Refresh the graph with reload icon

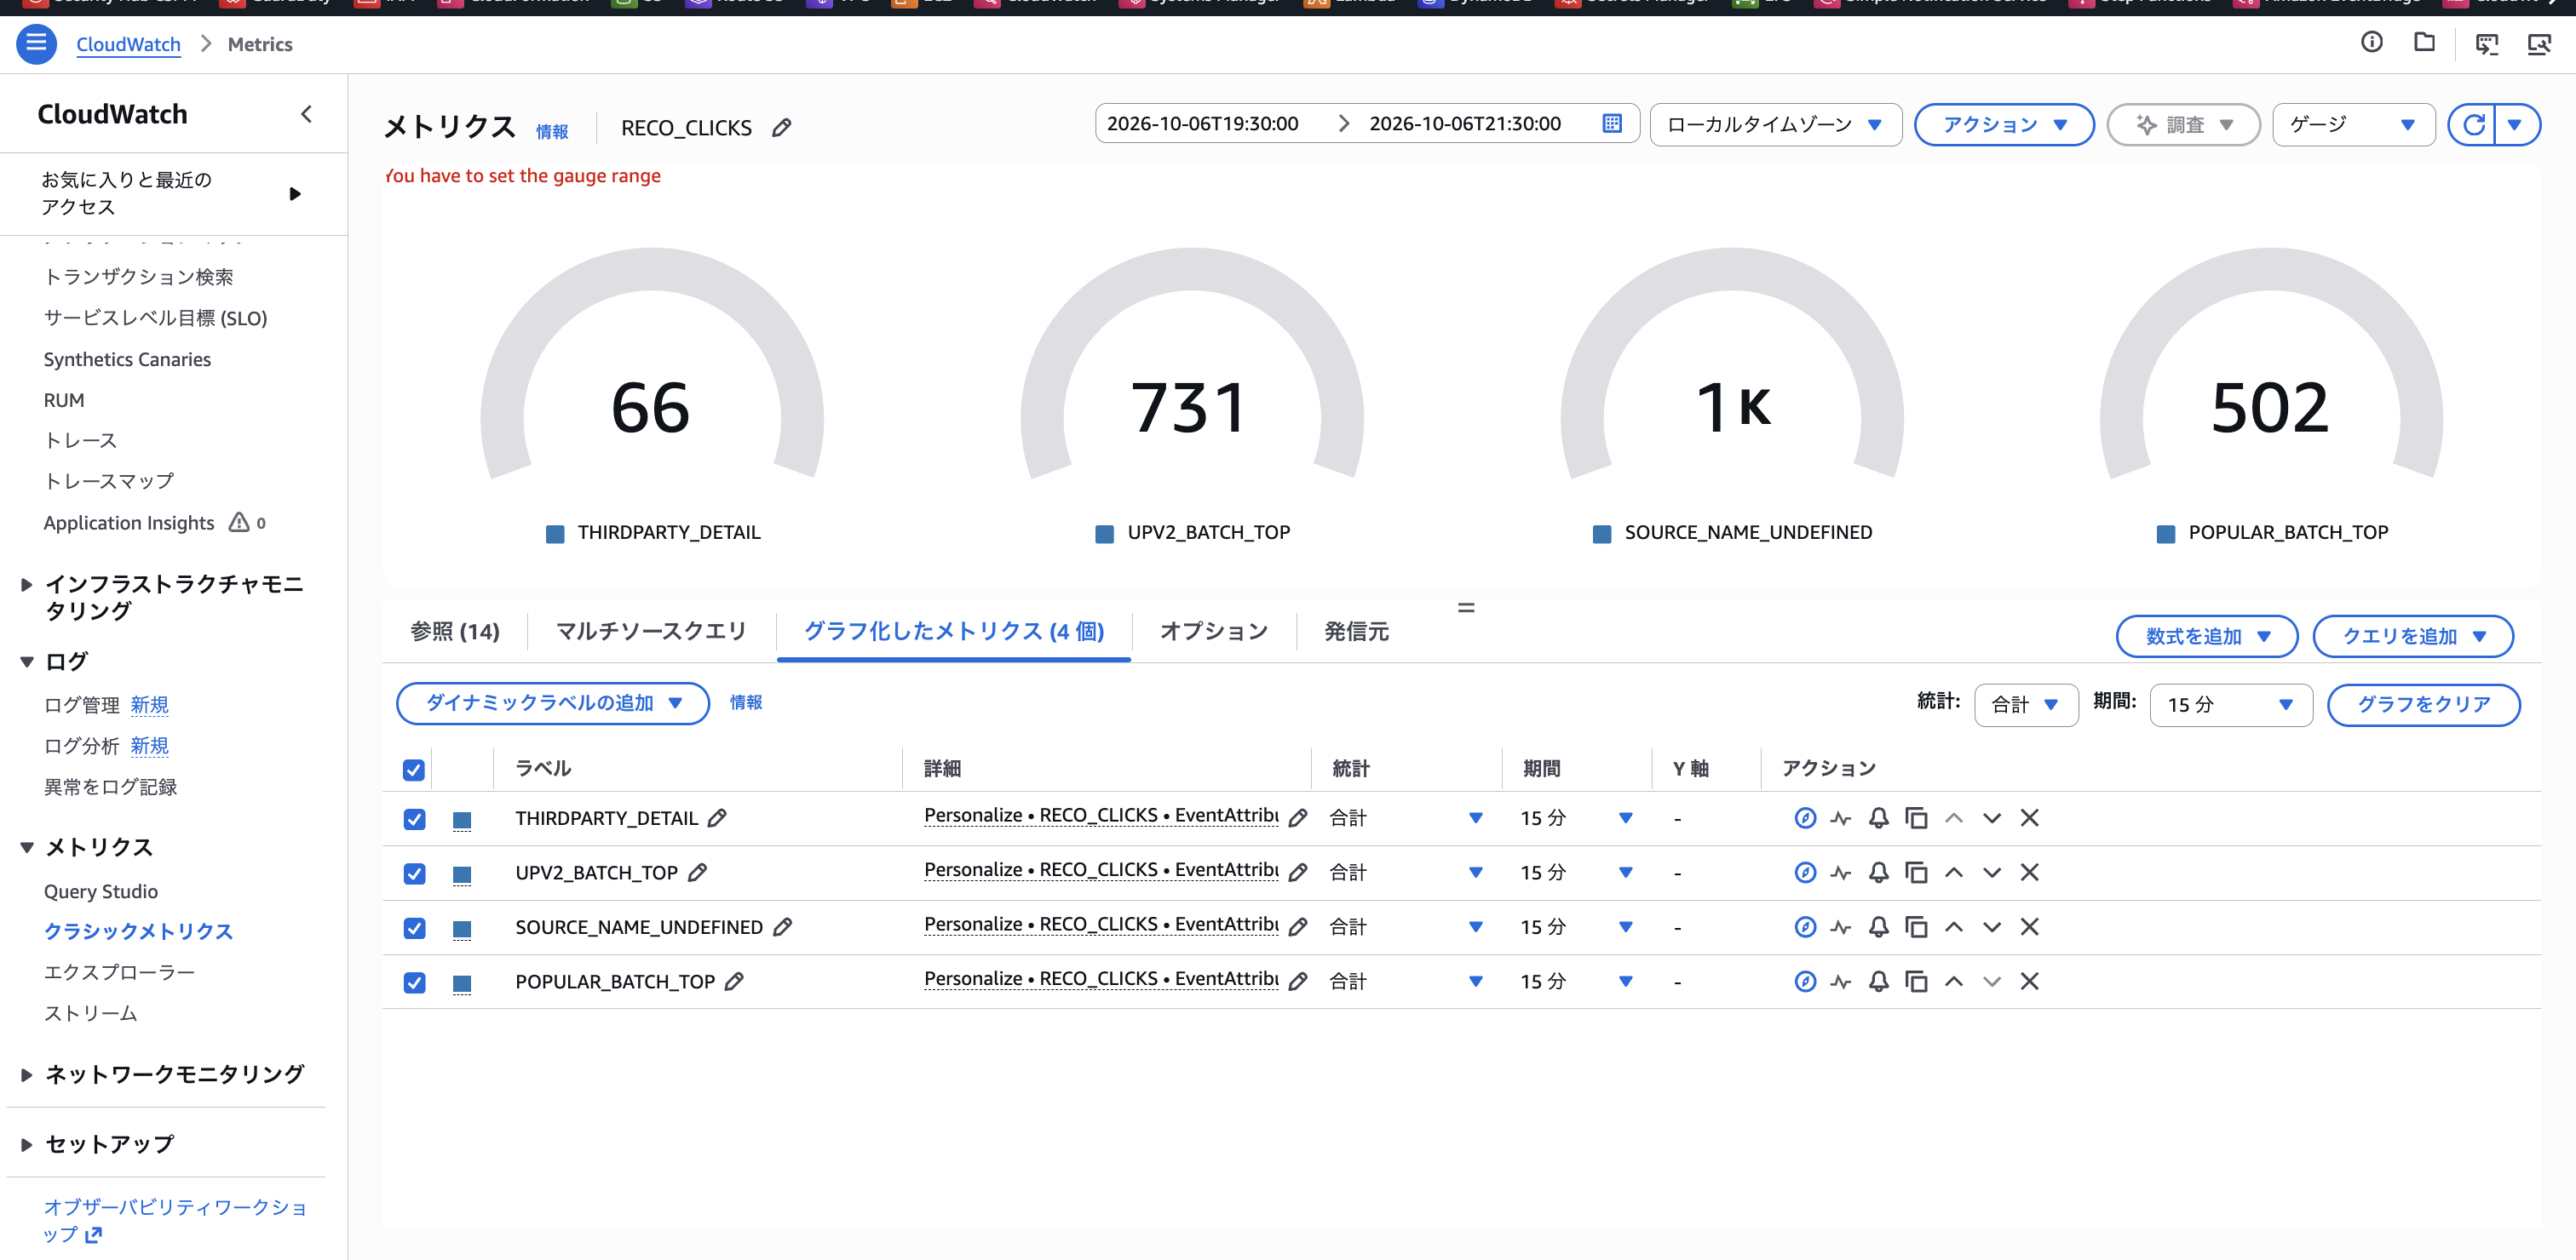tap(2473, 125)
